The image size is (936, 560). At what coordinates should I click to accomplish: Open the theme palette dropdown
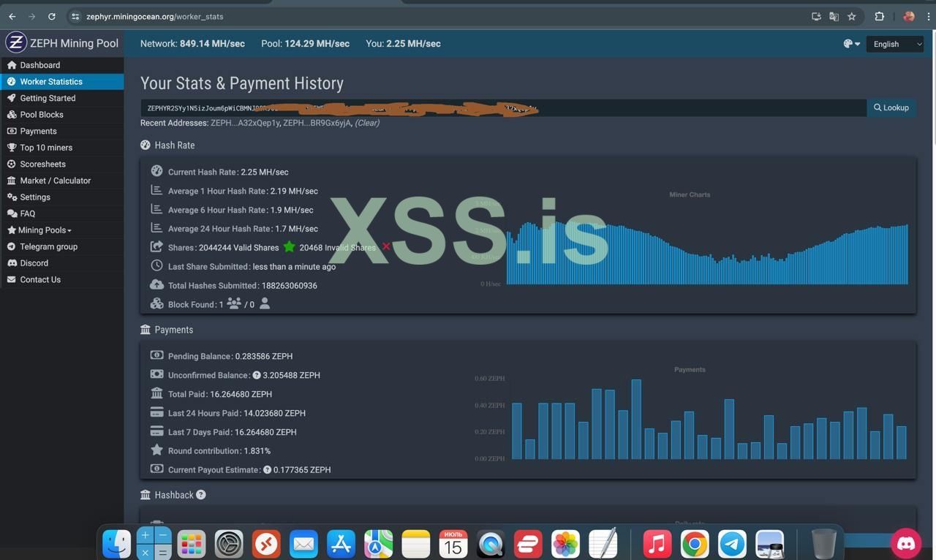(851, 44)
